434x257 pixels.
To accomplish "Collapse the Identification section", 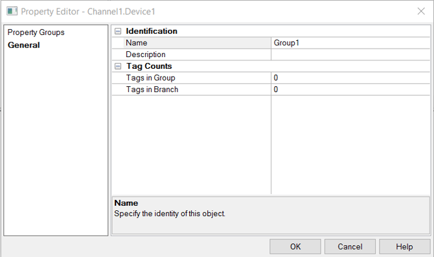I will tap(118, 31).
